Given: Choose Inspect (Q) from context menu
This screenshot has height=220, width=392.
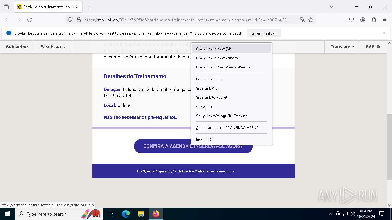Looking at the screenshot, I should (x=232, y=139).
